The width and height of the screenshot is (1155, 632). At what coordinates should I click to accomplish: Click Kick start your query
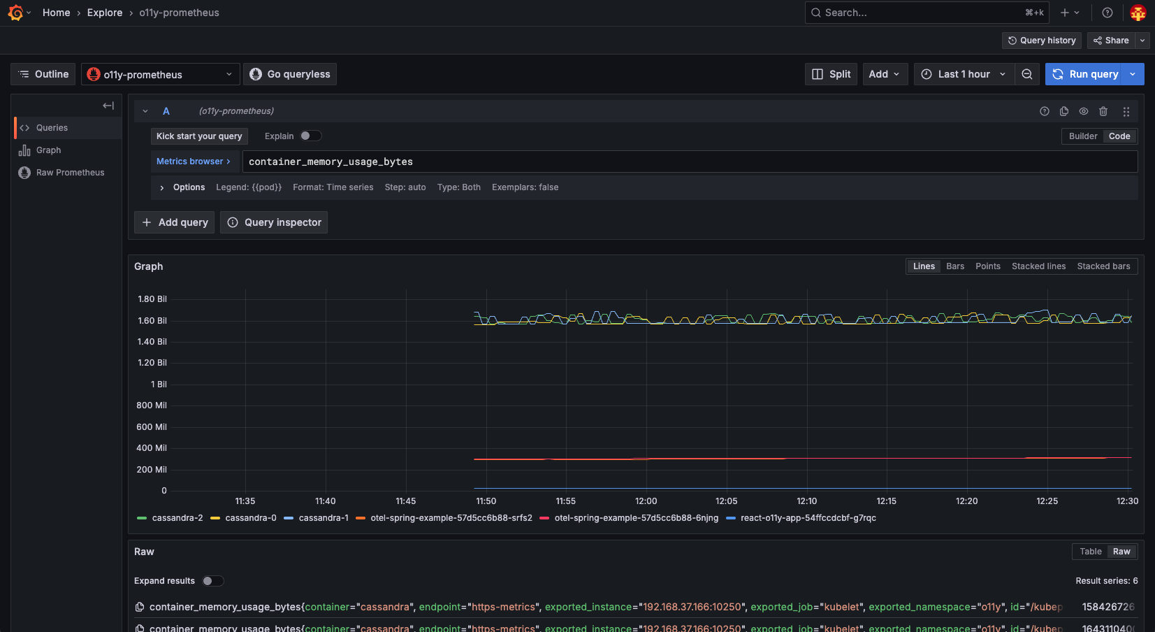(x=199, y=136)
